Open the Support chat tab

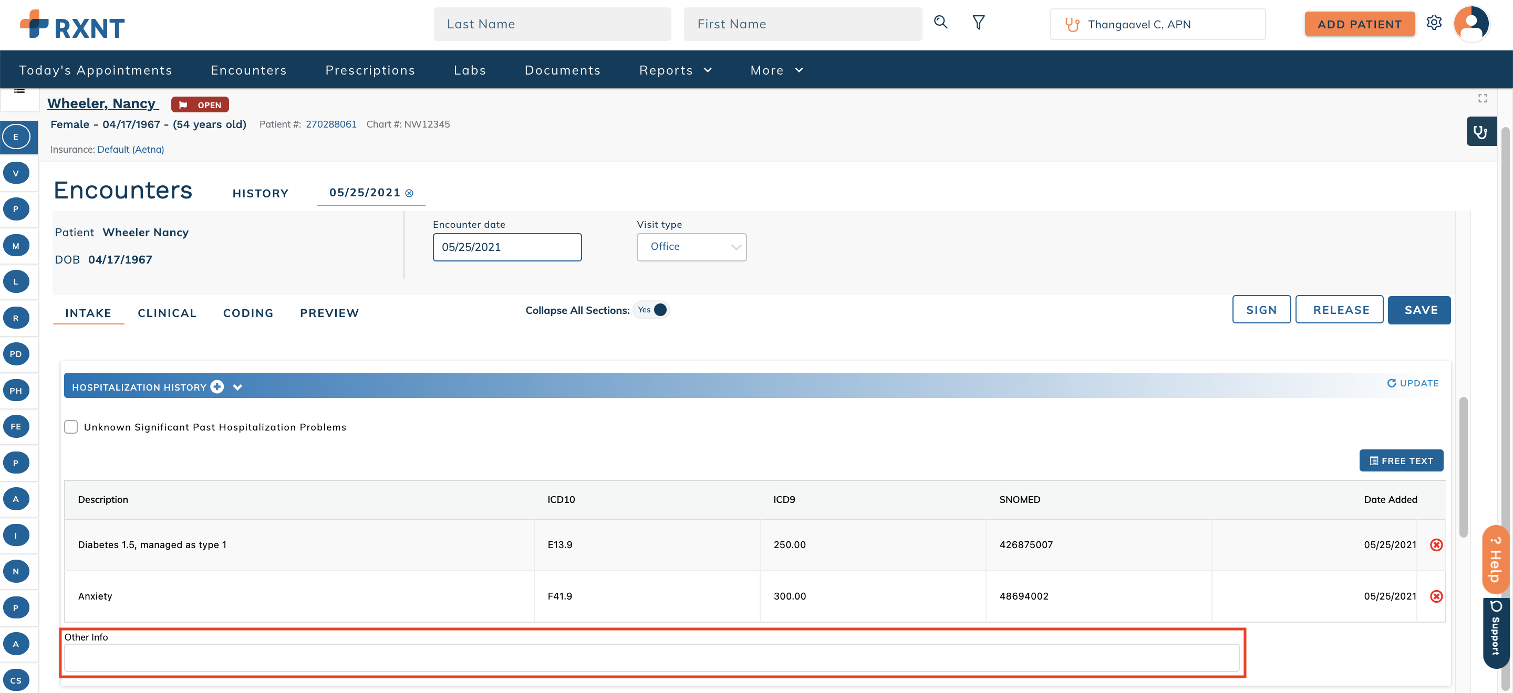coord(1496,634)
